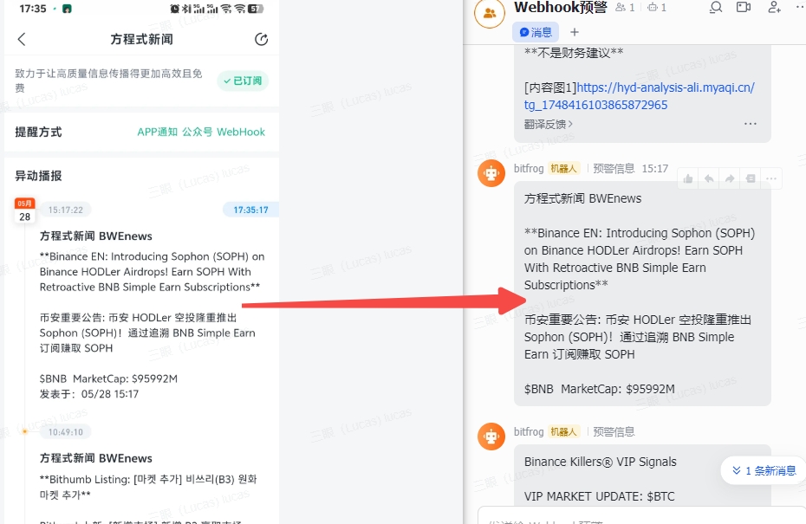
Task: Tap the refresh icon beside 方程式新闻 title
Action: point(261,40)
